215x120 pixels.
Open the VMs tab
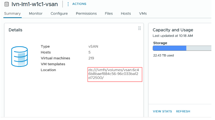tap(143, 13)
